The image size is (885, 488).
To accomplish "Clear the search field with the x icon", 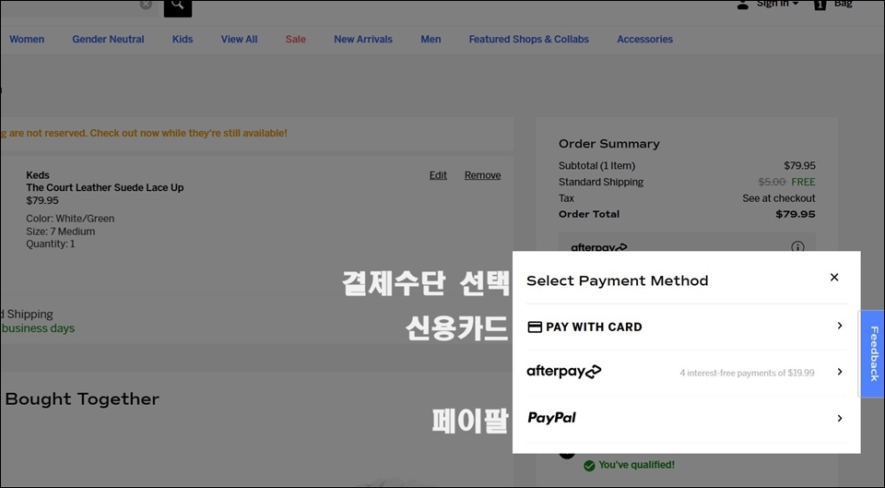I will coord(146,5).
